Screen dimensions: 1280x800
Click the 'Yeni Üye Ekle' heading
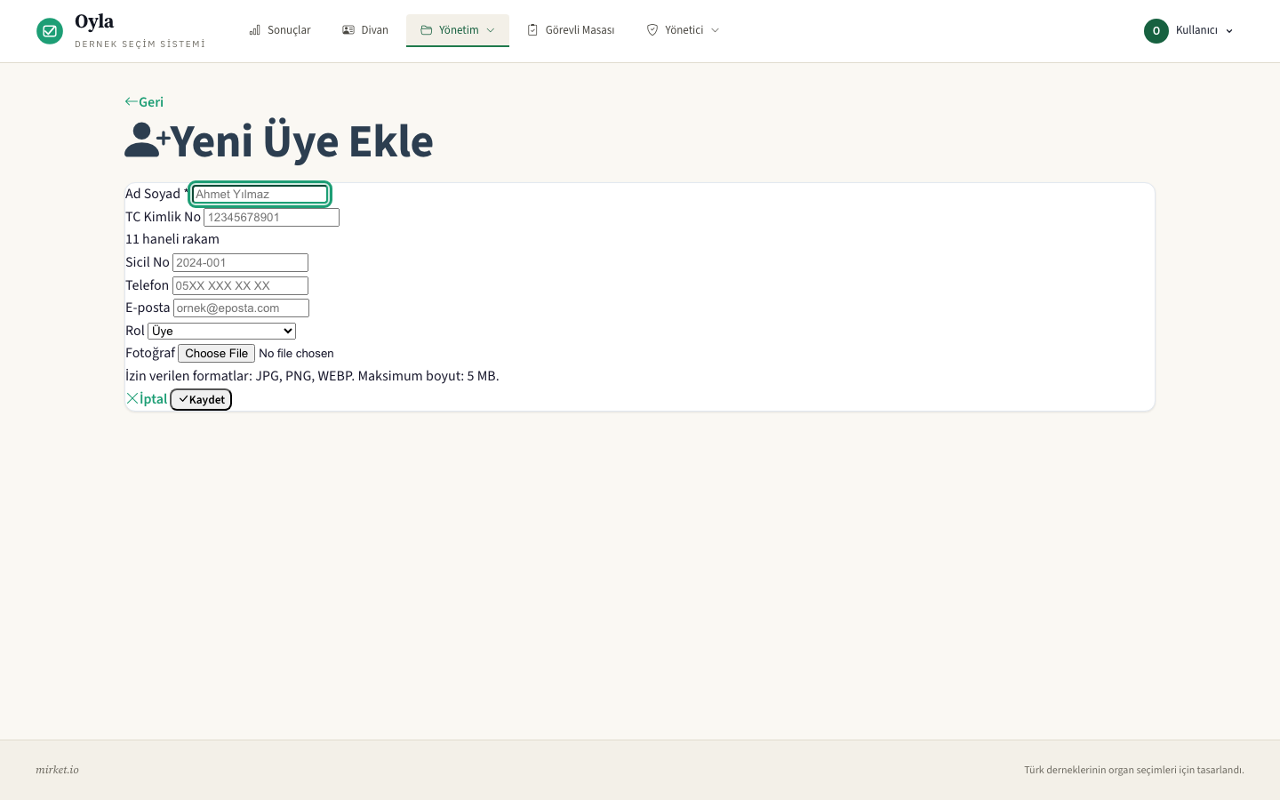point(301,140)
